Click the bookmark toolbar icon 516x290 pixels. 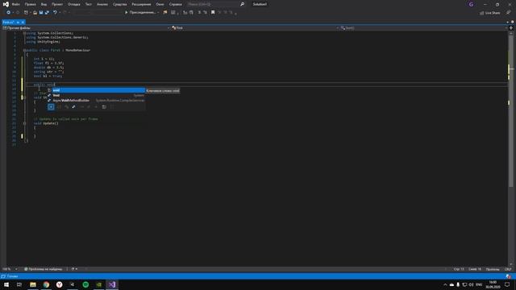213,13
